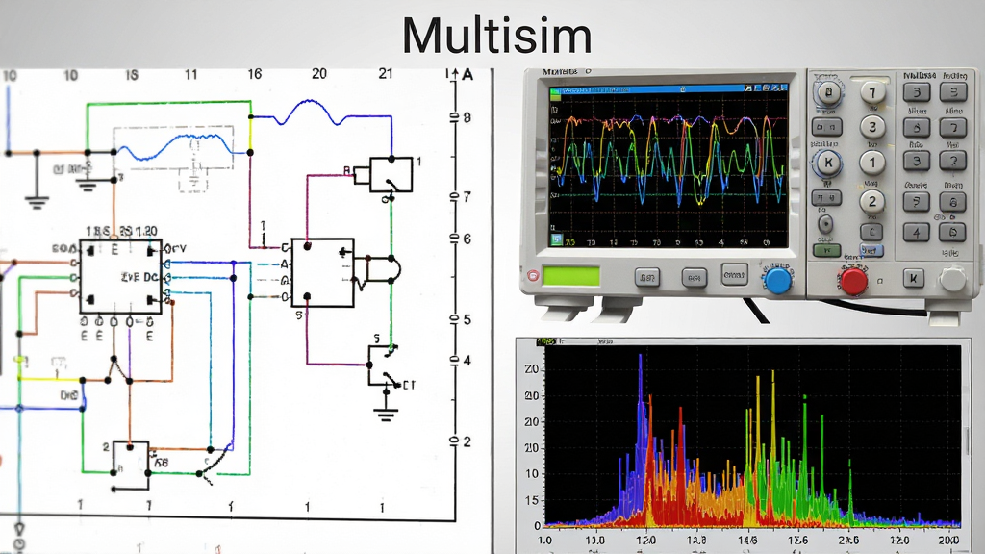This screenshot has width=985, height=554.
Task: Select the IC chip labeled "EvE DC"
Action: coord(121,276)
